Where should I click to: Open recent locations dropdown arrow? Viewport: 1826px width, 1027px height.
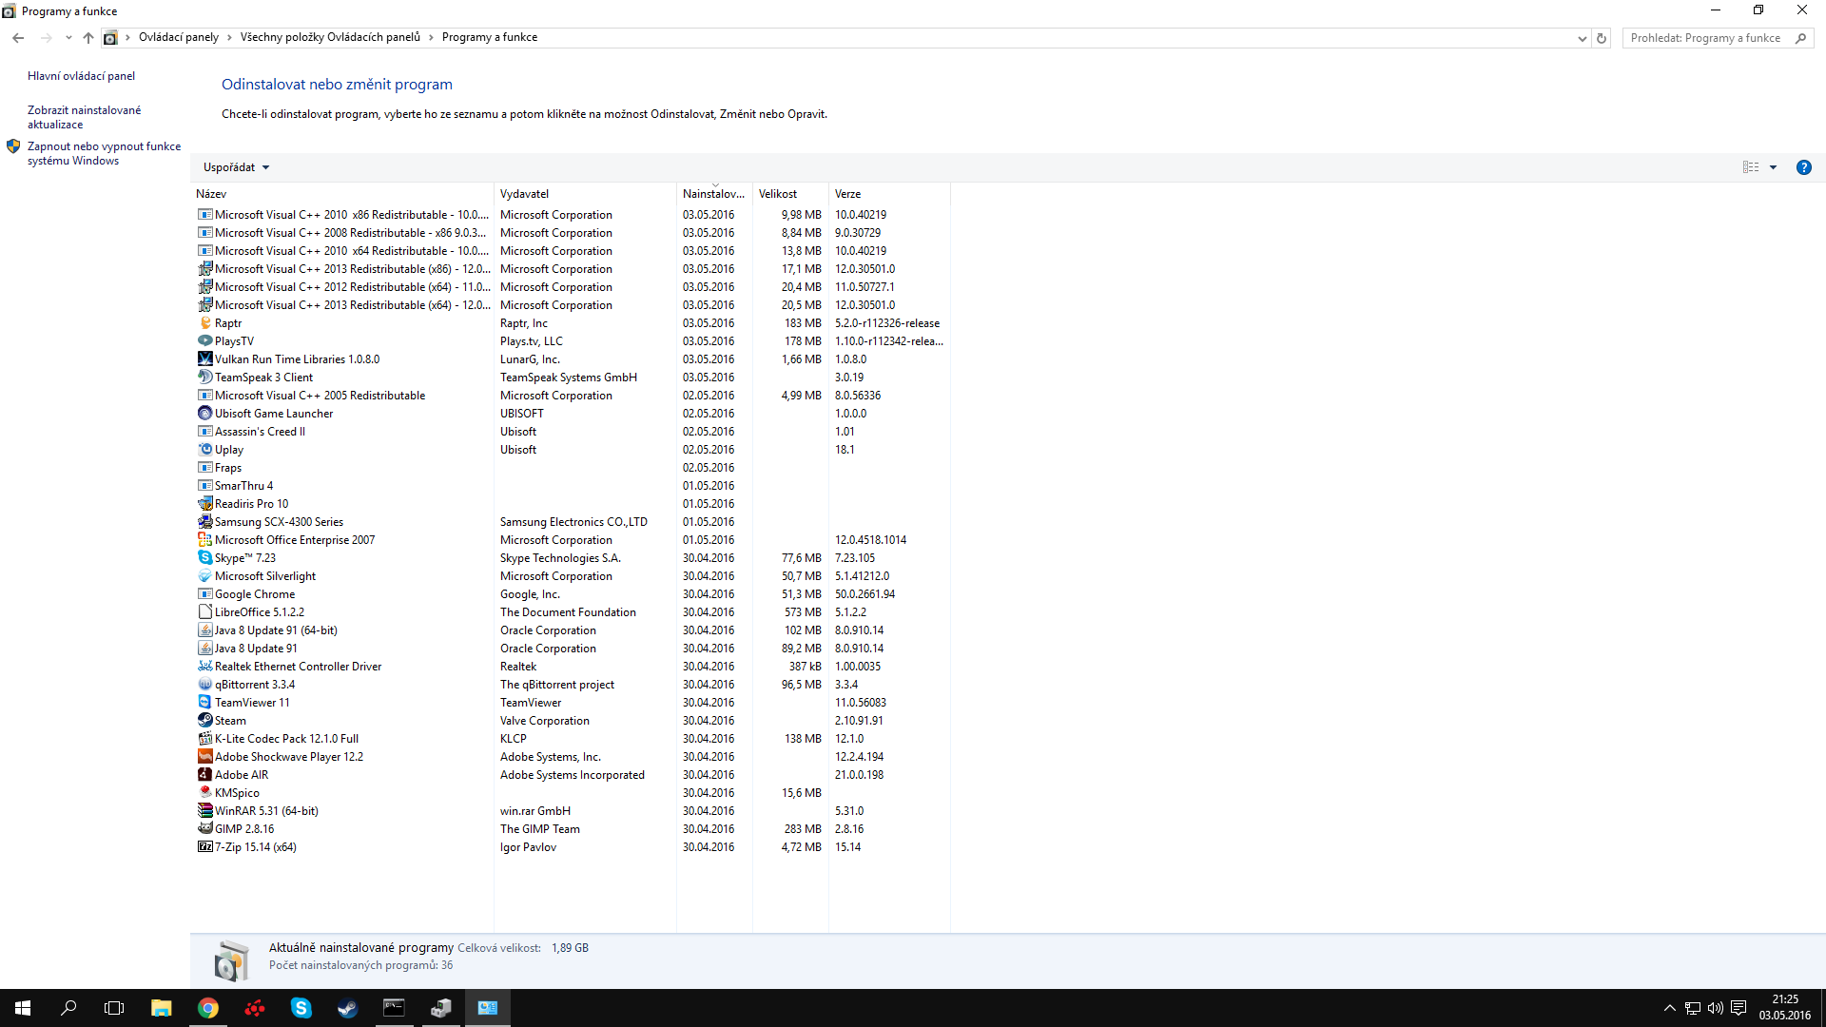[x=68, y=38]
